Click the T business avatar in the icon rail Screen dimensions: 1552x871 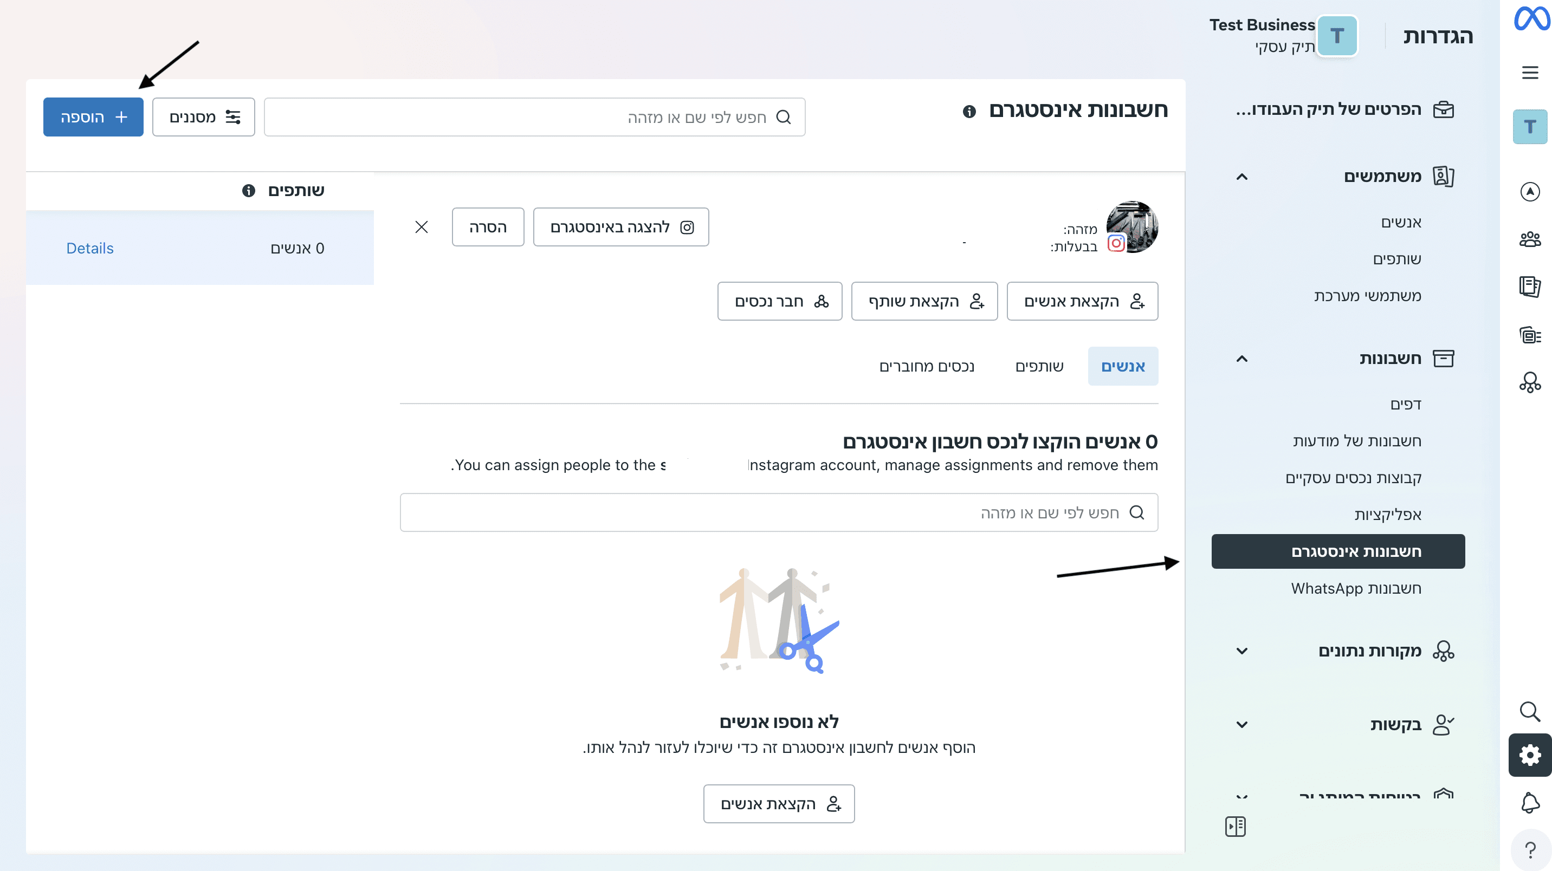1530,127
